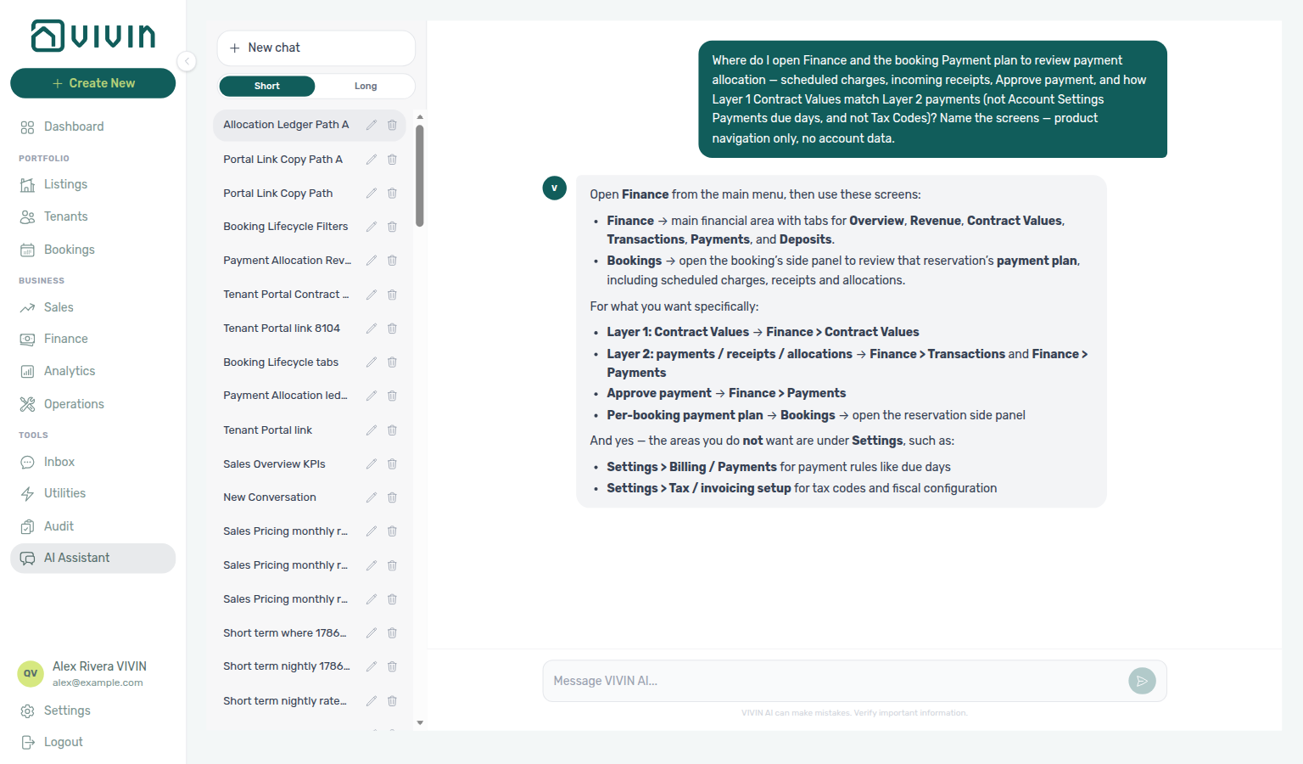Click the Analytics chart icon

tap(27, 372)
